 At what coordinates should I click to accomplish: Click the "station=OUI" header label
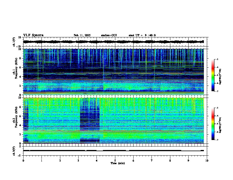[109, 35]
